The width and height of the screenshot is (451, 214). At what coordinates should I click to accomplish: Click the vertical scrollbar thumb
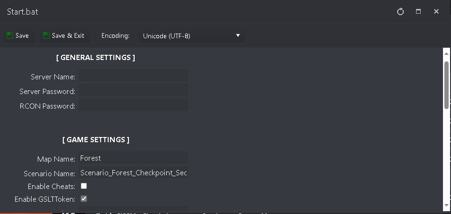click(x=446, y=85)
